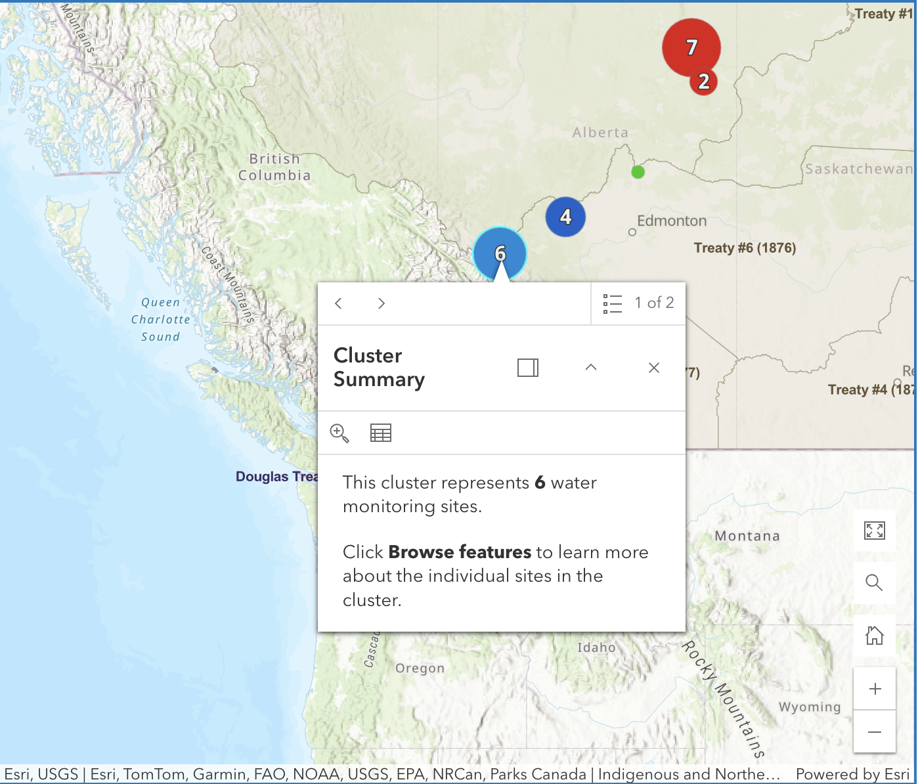The image size is (918, 784).
Task: Go to previous popup feature
Action: (x=339, y=303)
